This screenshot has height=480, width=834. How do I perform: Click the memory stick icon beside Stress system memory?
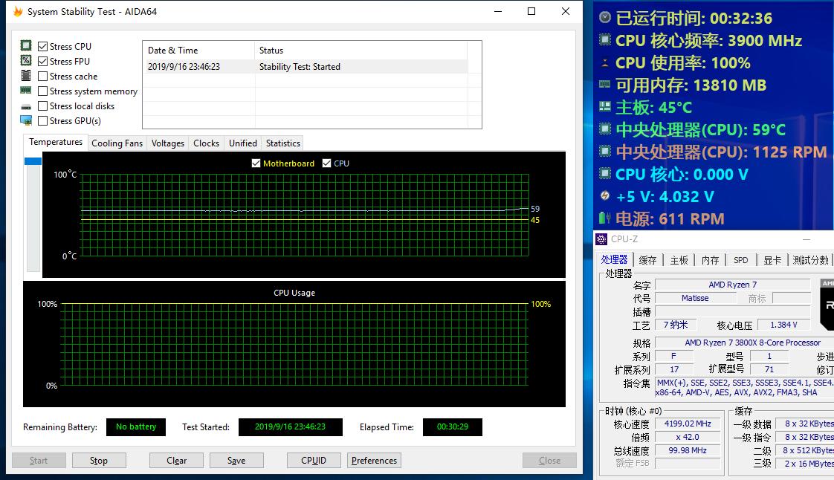tap(26, 91)
